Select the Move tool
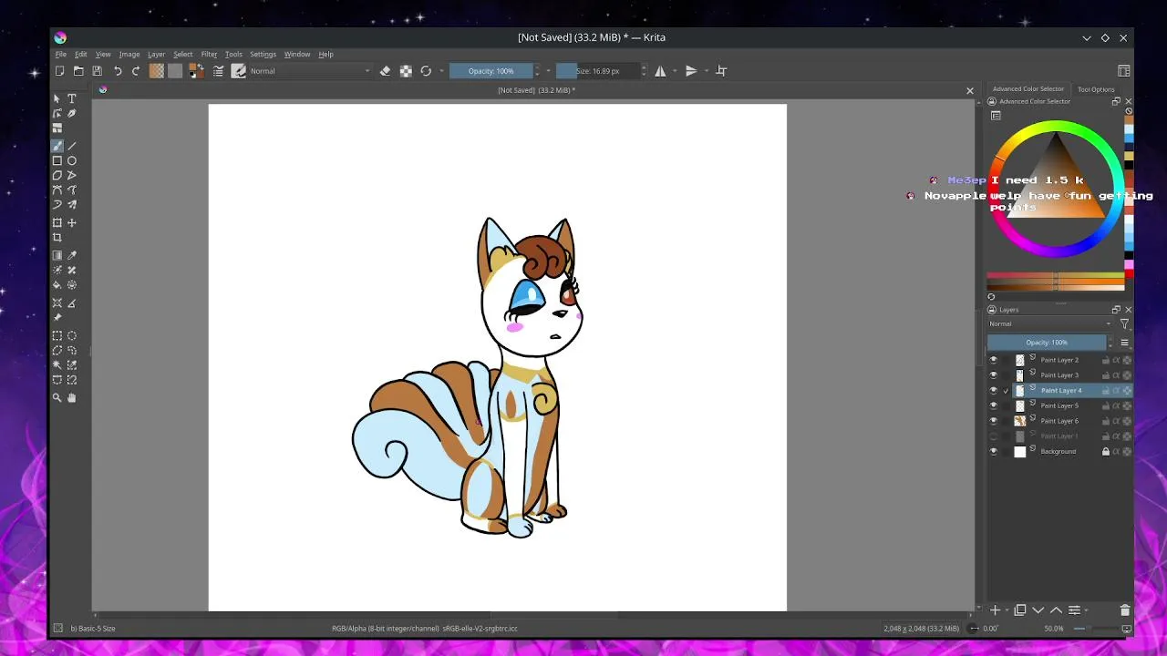This screenshot has height=656, width=1167. coord(72,222)
